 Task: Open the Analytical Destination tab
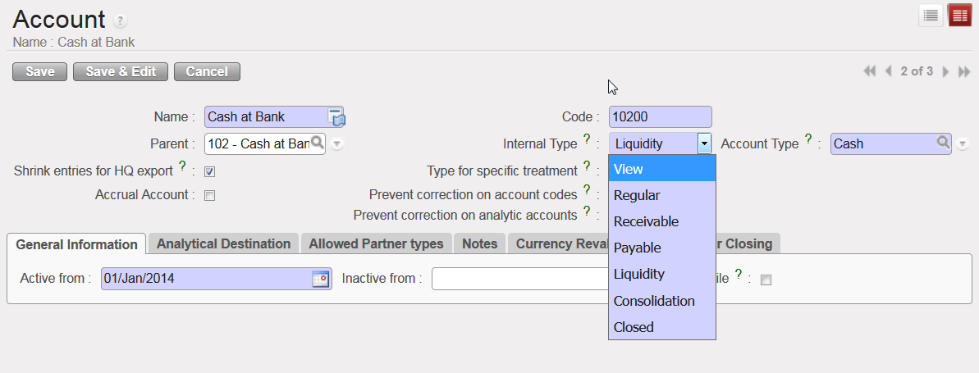tap(223, 243)
